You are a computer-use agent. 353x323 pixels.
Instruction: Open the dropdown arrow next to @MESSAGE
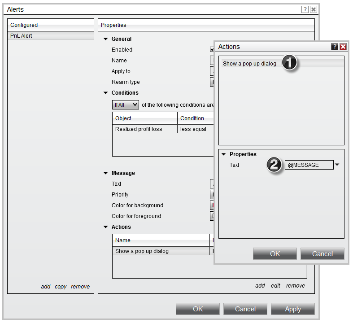[x=337, y=165]
